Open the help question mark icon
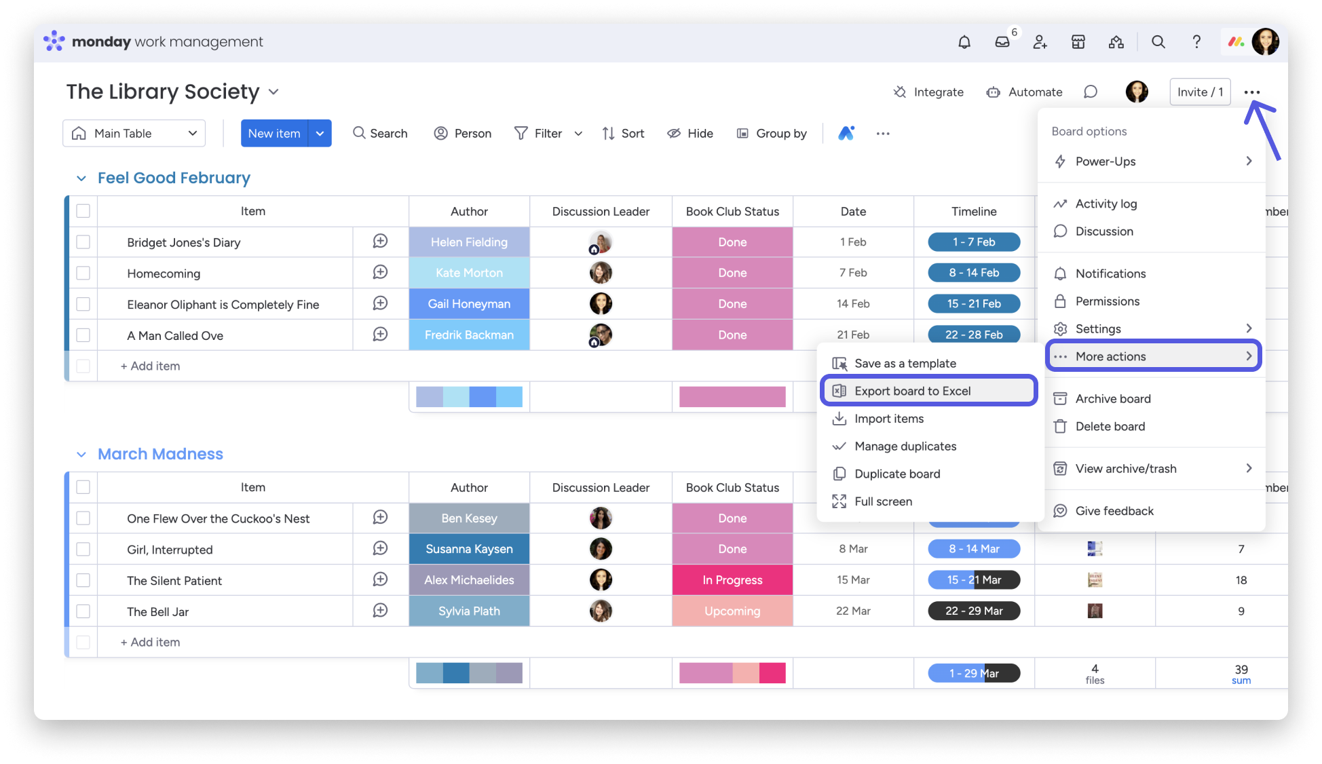1322x764 pixels. point(1196,42)
